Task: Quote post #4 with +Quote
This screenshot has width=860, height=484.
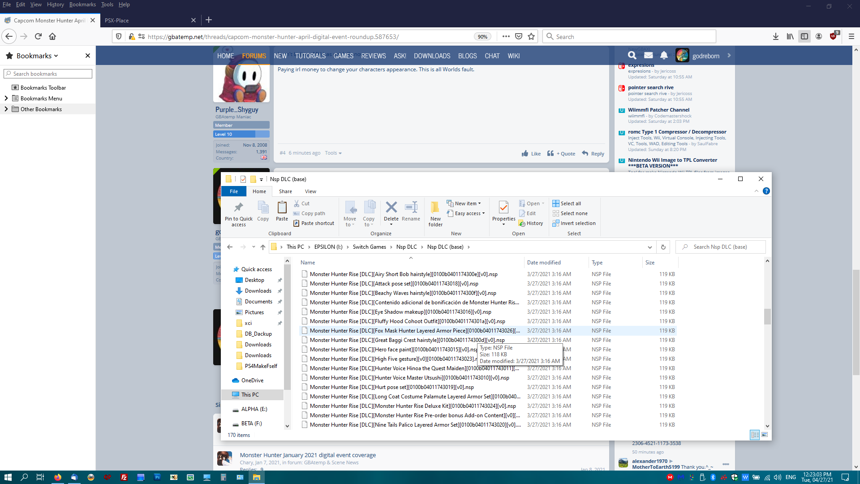Action: click(561, 153)
